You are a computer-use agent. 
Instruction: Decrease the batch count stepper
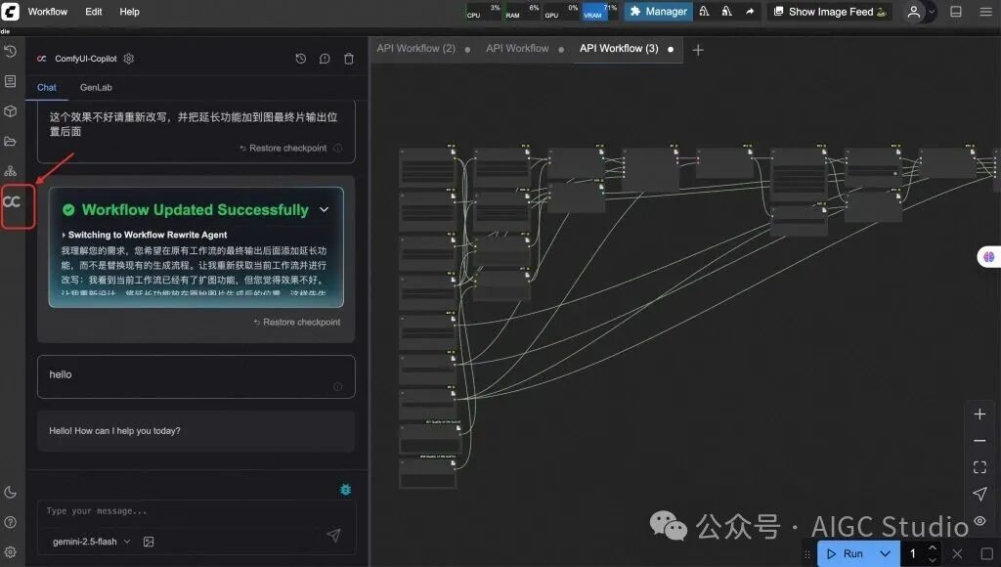932,559
